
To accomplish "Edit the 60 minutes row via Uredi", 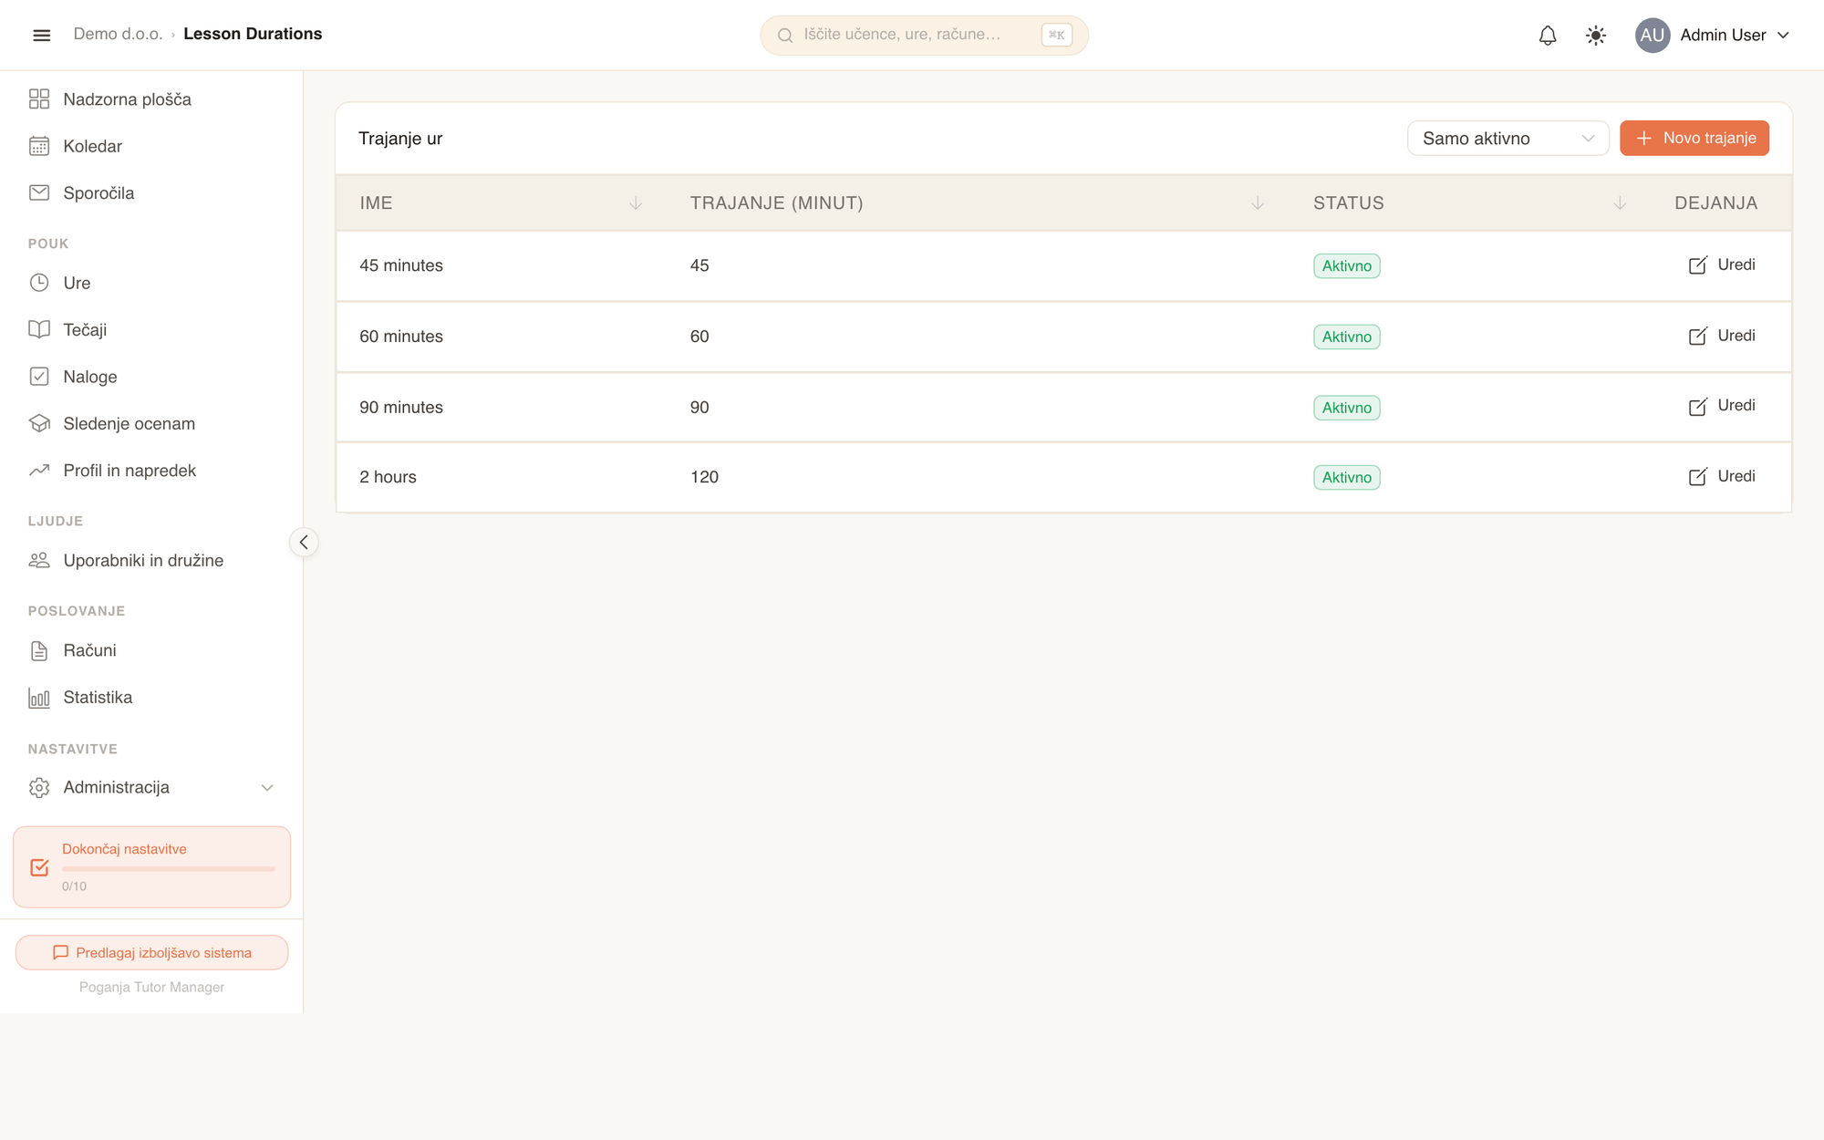I will [1722, 337].
